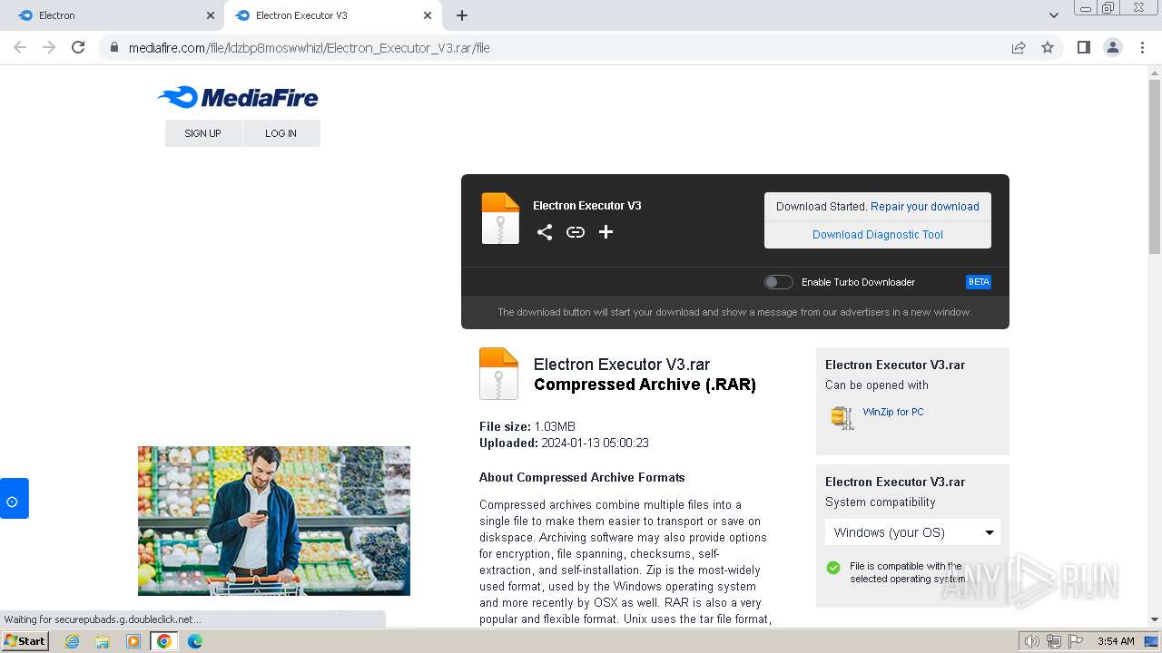
Task: Click the File size 1.03MB text
Action: (x=527, y=426)
